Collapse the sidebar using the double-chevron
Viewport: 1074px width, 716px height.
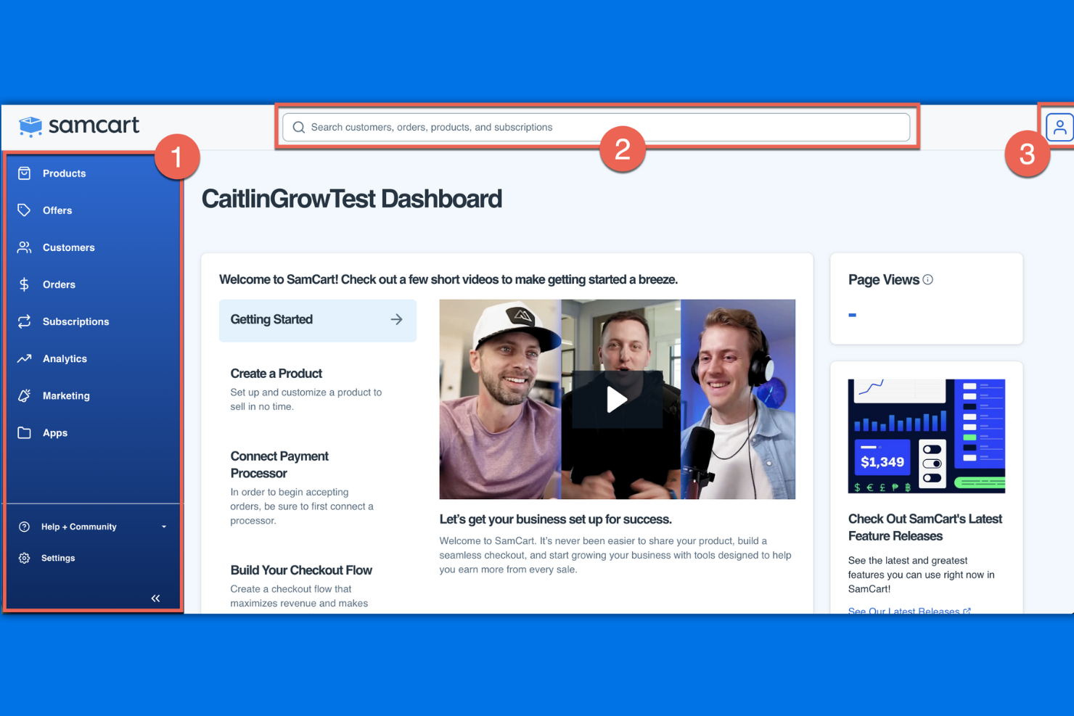pyautogui.click(x=155, y=598)
